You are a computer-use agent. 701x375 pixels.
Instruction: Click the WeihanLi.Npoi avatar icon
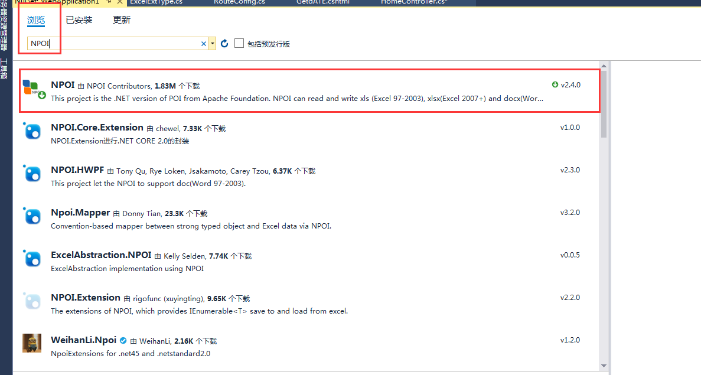32,343
